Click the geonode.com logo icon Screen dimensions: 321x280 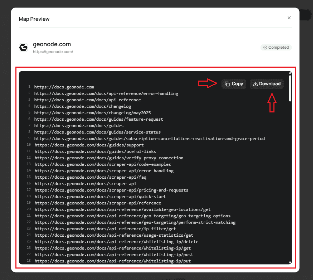pyautogui.click(x=23, y=48)
